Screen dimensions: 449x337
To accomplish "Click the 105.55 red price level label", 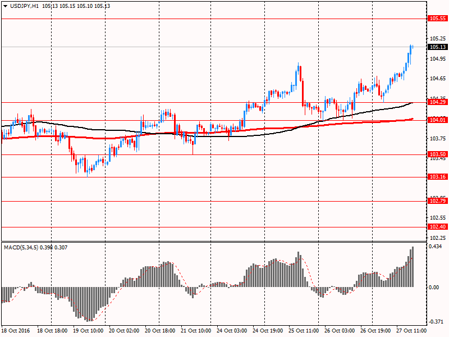I will (x=438, y=19).
